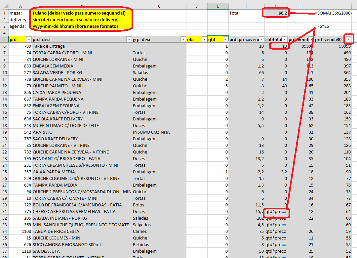The width and height of the screenshot is (357, 258).
Task: Select the 'mesa:' label cell
Action: (20, 13)
